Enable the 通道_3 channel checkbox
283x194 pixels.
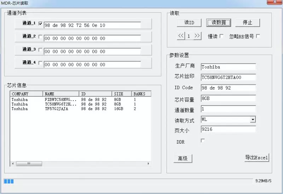point(40,50)
